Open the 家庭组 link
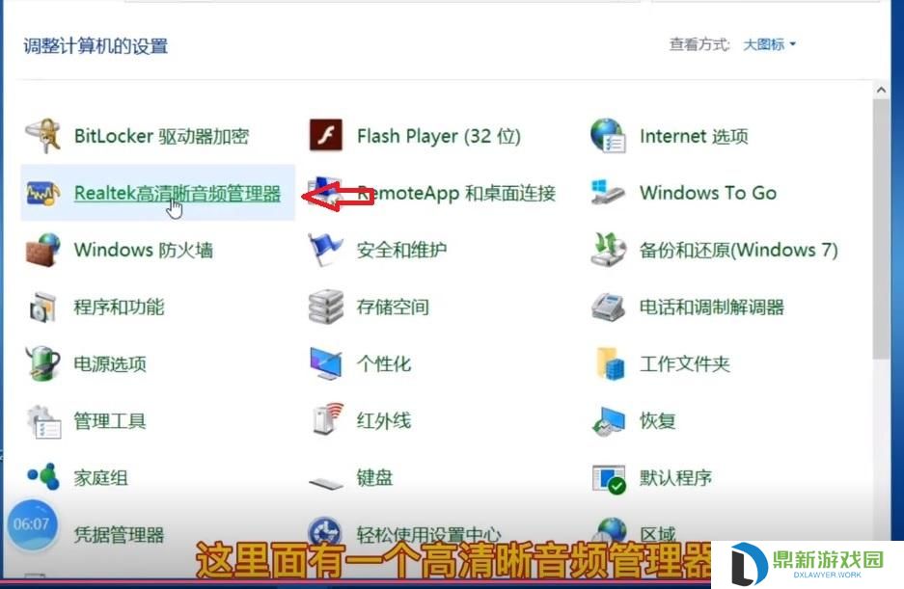904x589 pixels. (x=101, y=478)
